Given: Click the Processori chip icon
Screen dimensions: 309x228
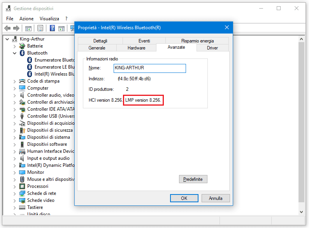Looking at the screenshot, I should pos(22,186).
